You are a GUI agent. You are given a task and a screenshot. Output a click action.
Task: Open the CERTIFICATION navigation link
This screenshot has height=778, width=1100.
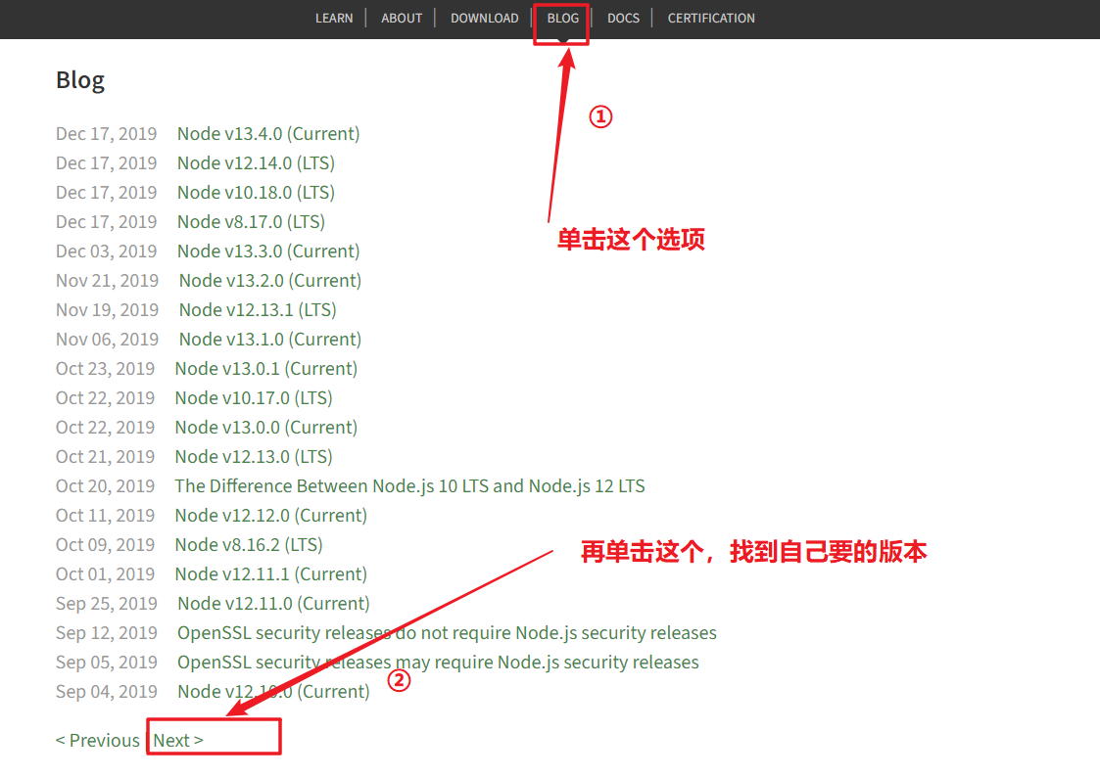[x=711, y=18]
